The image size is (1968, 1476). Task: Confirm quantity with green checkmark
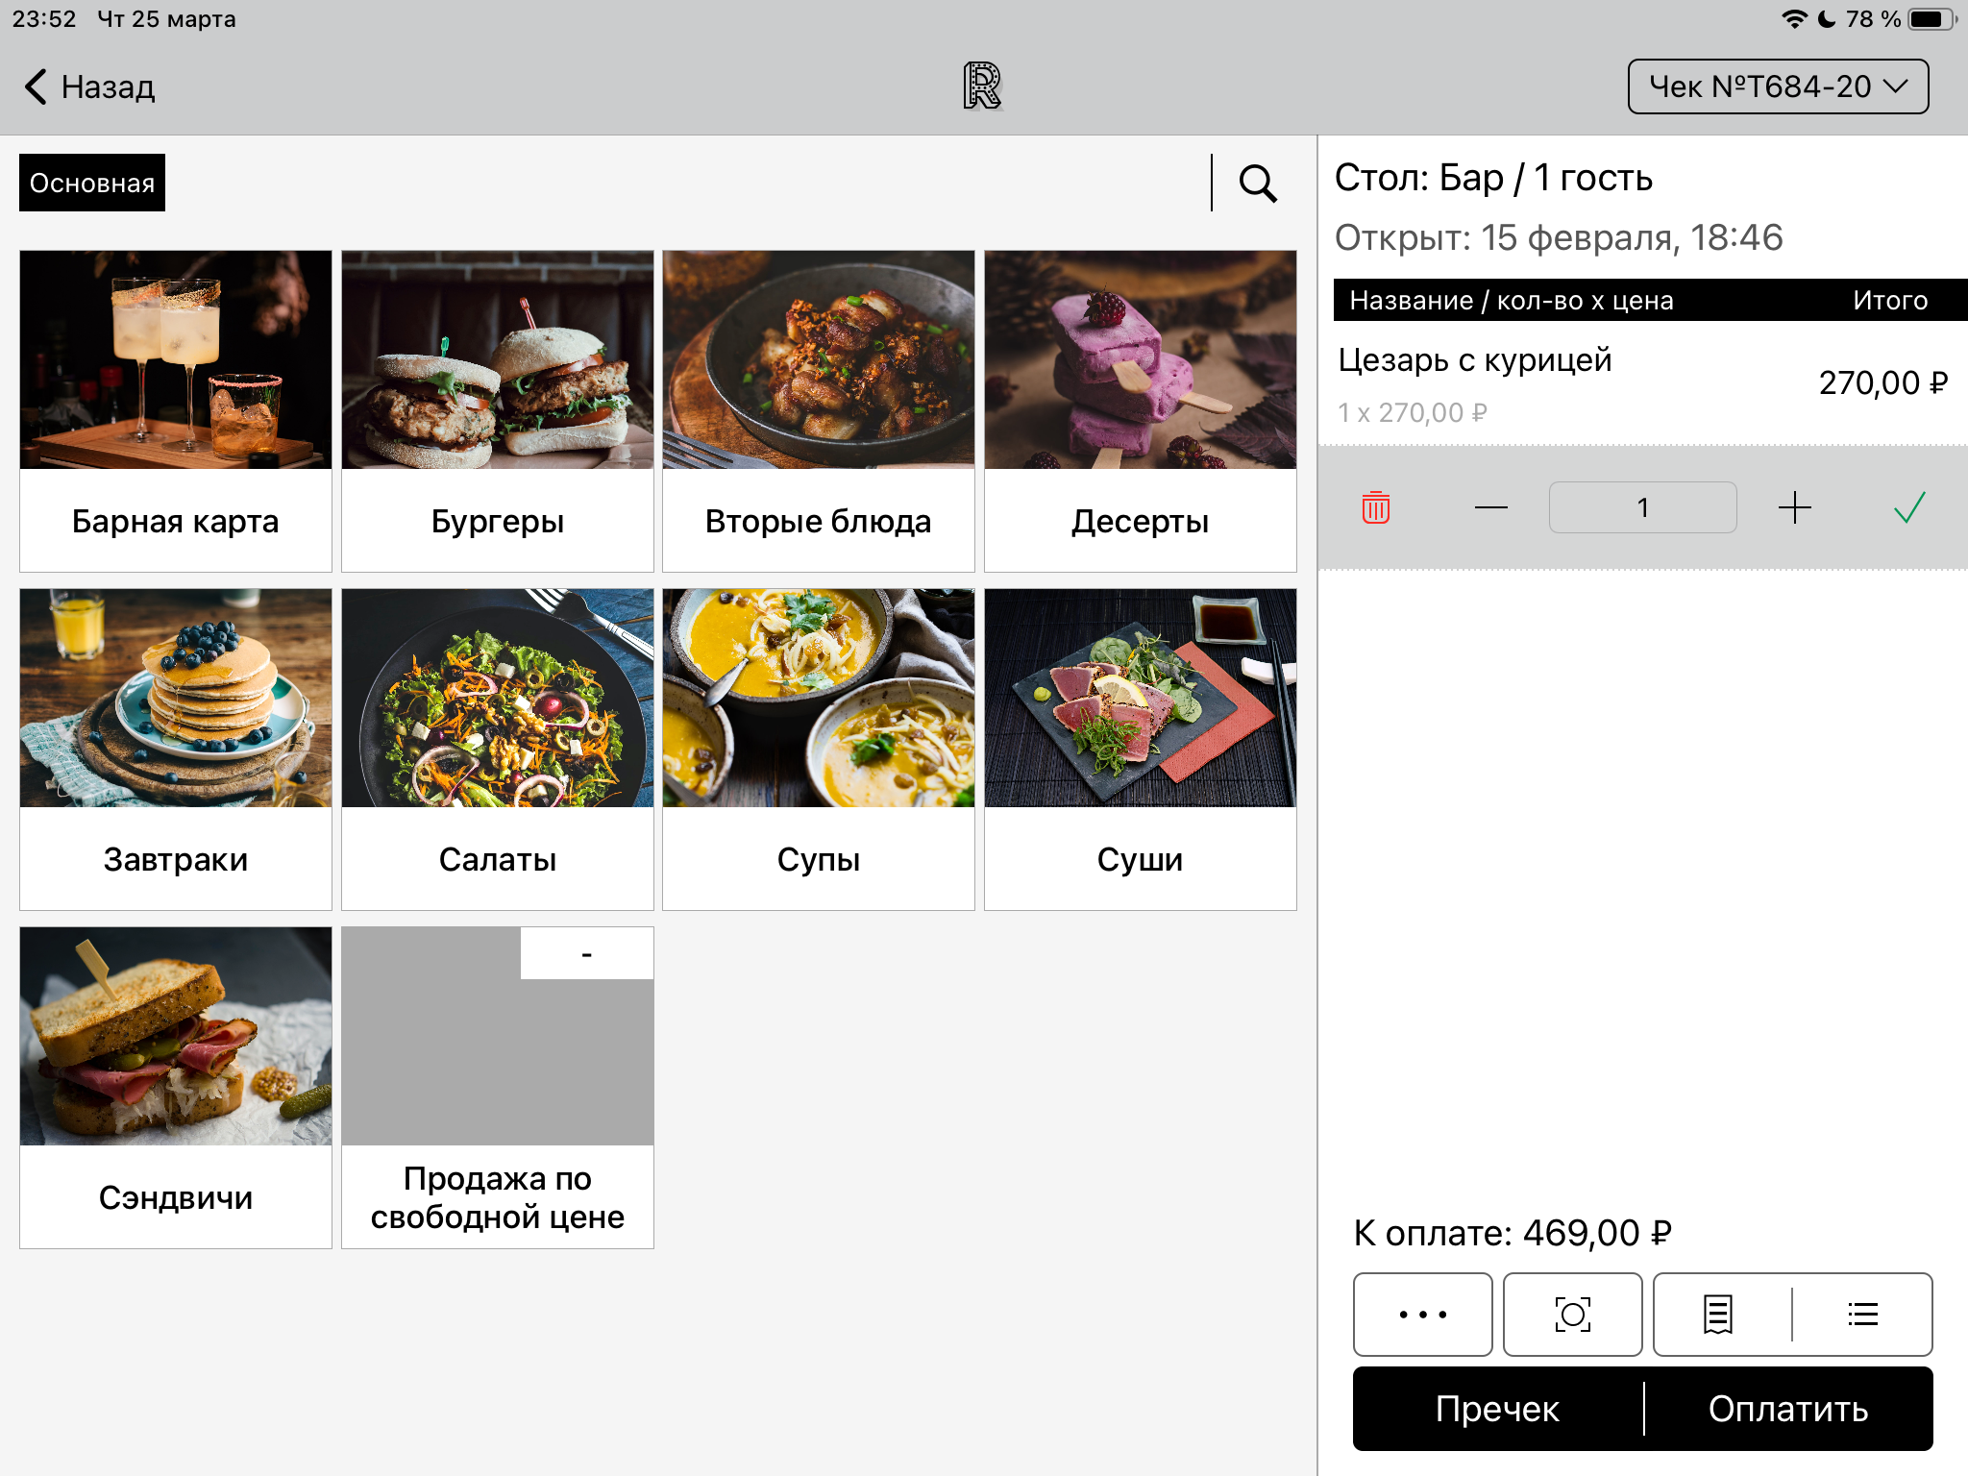click(1908, 507)
